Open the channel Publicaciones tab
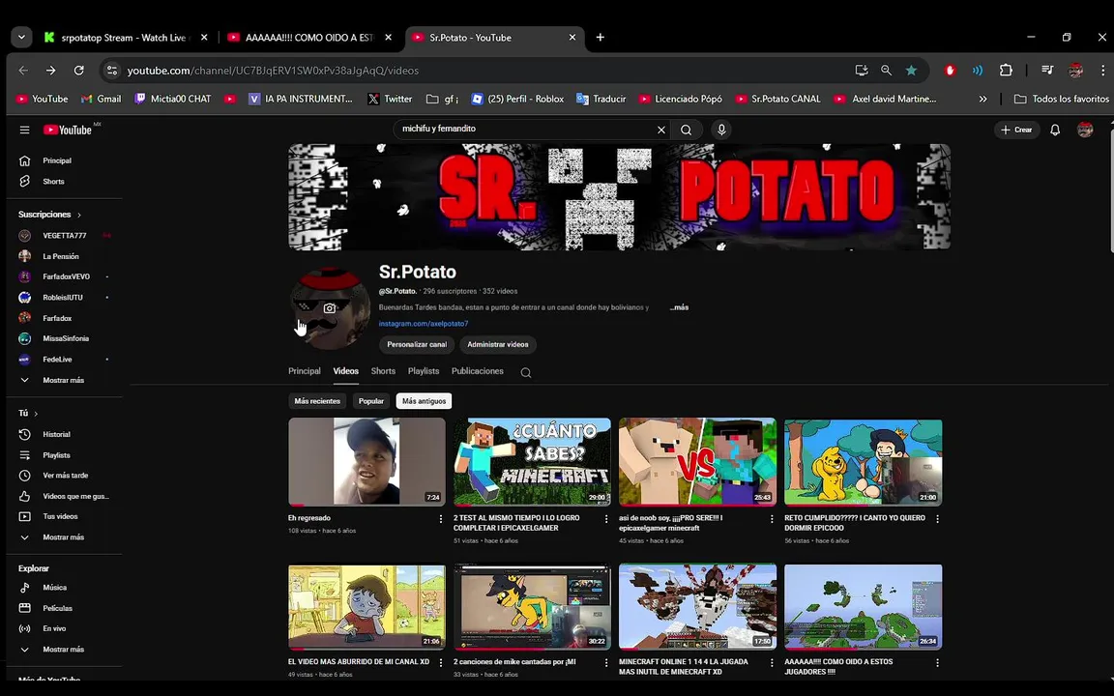Viewport: 1114px width, 696px height. coord(478,371)
